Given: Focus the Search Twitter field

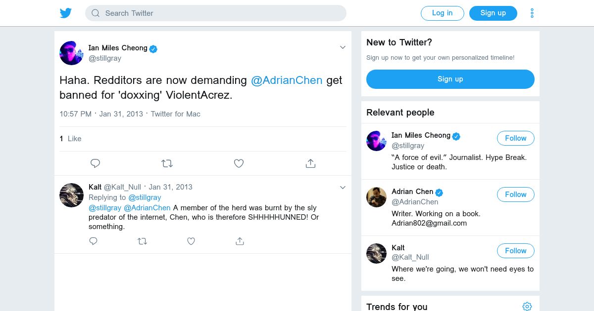Looking at the screenshot, I should coord(216,13).
